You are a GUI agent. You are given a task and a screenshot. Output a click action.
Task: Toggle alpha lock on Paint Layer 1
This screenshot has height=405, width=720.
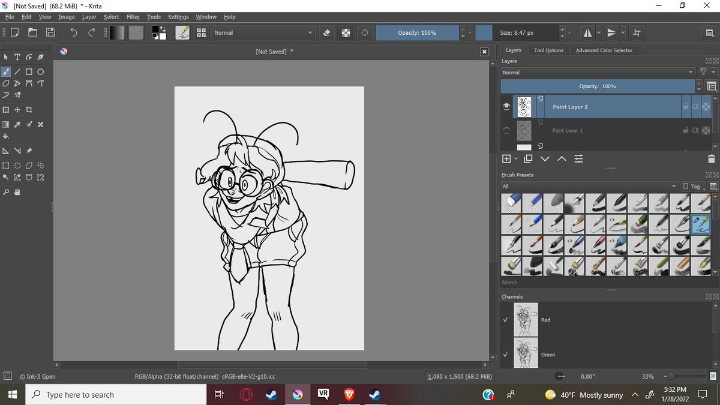(x=706, y=130)
